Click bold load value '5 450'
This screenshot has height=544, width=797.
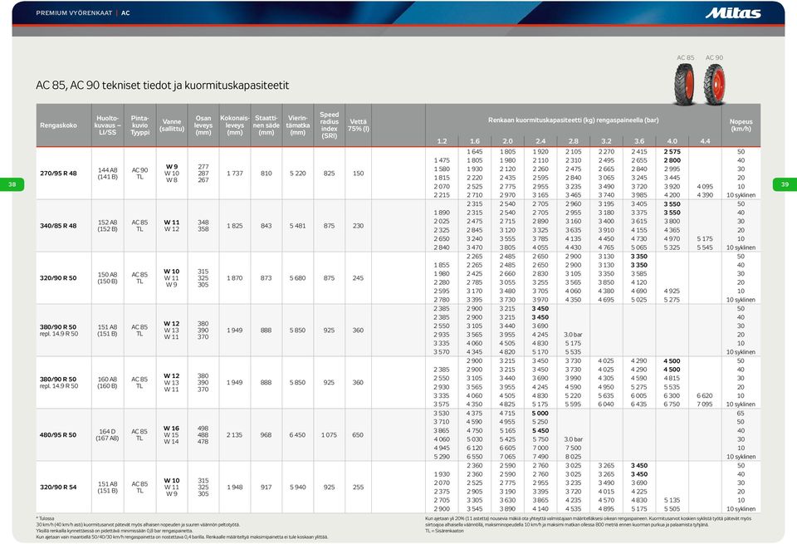[x=540, y=430]
